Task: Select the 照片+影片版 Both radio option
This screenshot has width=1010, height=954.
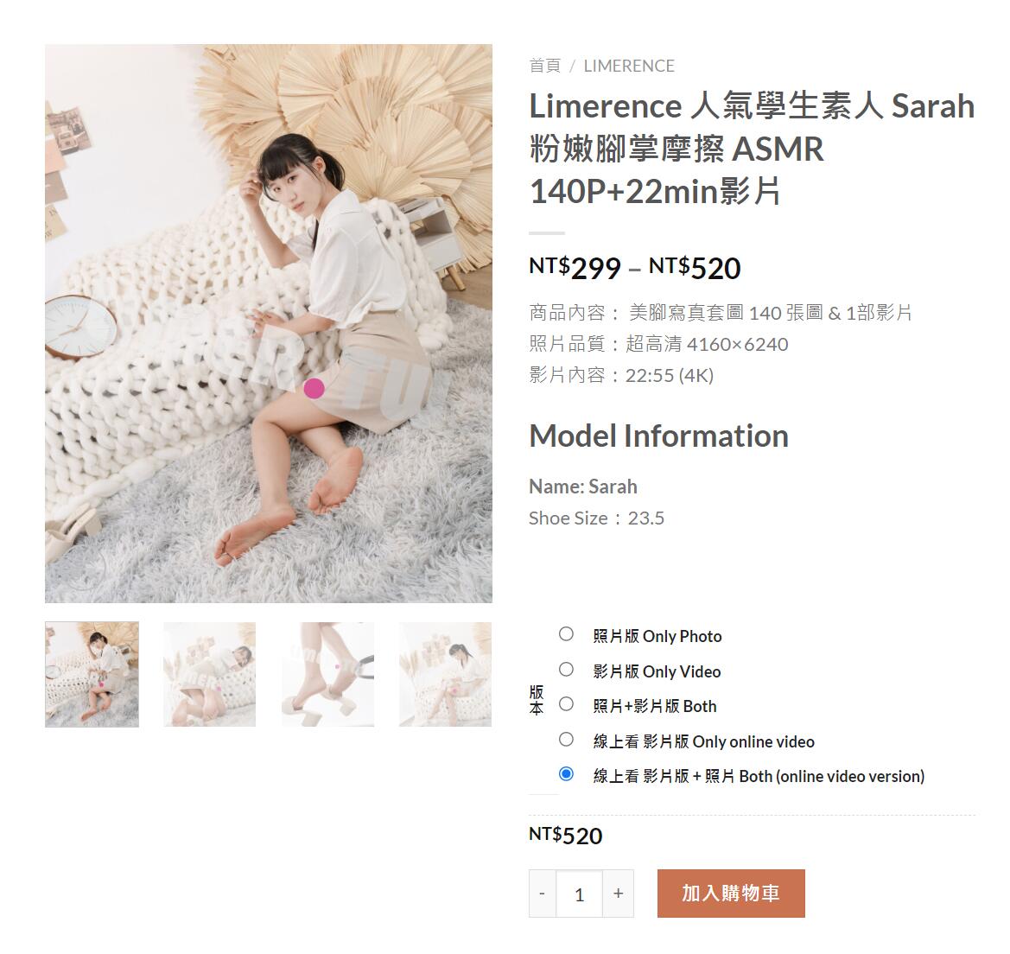Action: click(566, 705)
